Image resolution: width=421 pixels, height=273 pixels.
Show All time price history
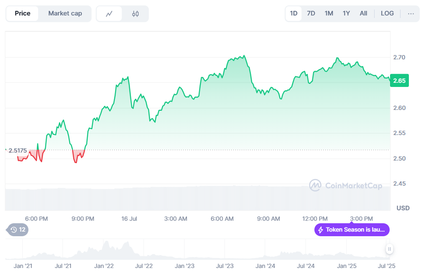point(363,13)
